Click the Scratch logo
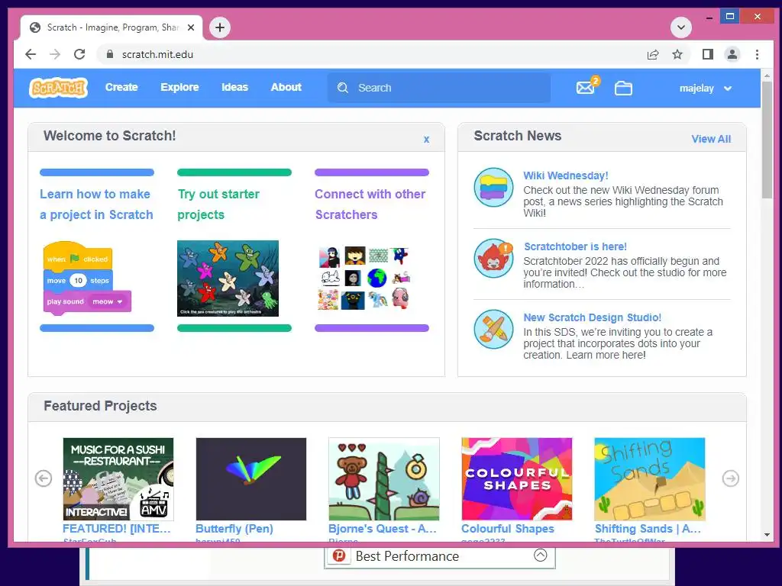The width and height of the screenshot is (782, 586). coord(58,88)
